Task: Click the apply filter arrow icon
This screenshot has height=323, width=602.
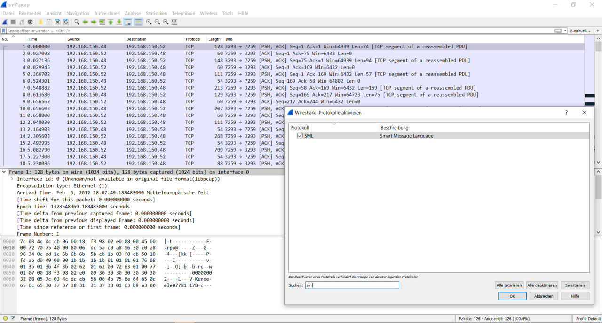Action: [x=558, y=31]
